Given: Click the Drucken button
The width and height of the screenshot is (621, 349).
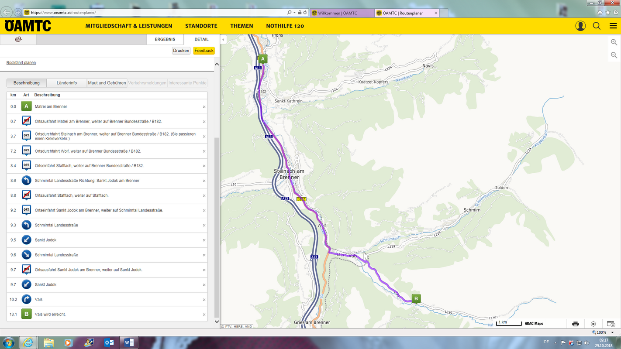Looking at the screenshot, I should pos(181,51).
